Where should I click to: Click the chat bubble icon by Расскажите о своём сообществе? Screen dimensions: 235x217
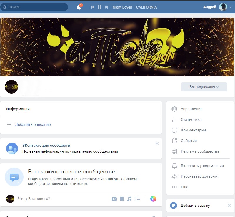(14, 177)
